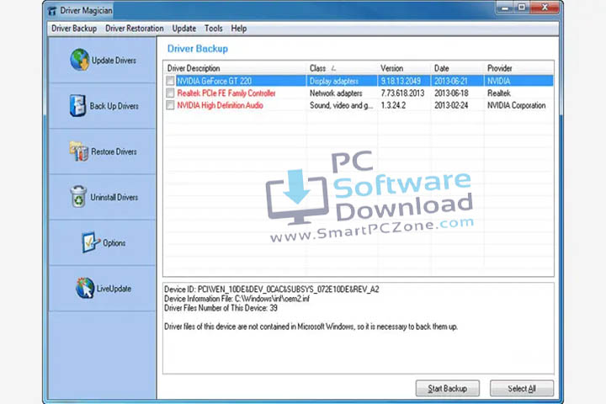Open the Update menu
Screen dimensions: 606x404
click(184, 29)
